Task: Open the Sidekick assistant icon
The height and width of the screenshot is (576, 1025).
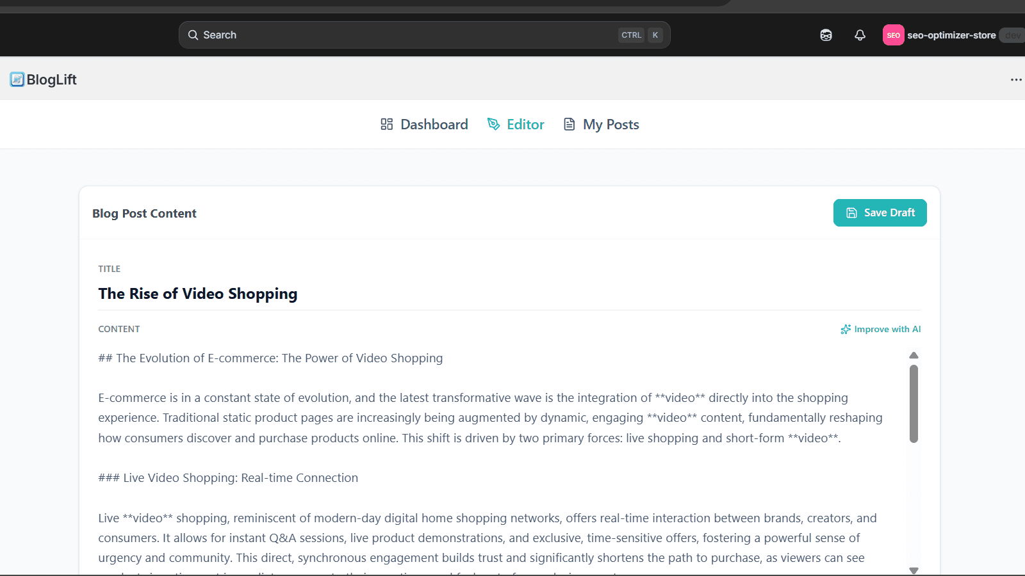Action: tap(826, 35)
